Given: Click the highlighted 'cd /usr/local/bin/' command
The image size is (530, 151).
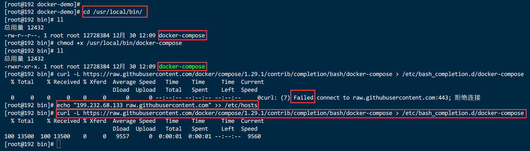Looking at the screenshot, I should point(113,12).
